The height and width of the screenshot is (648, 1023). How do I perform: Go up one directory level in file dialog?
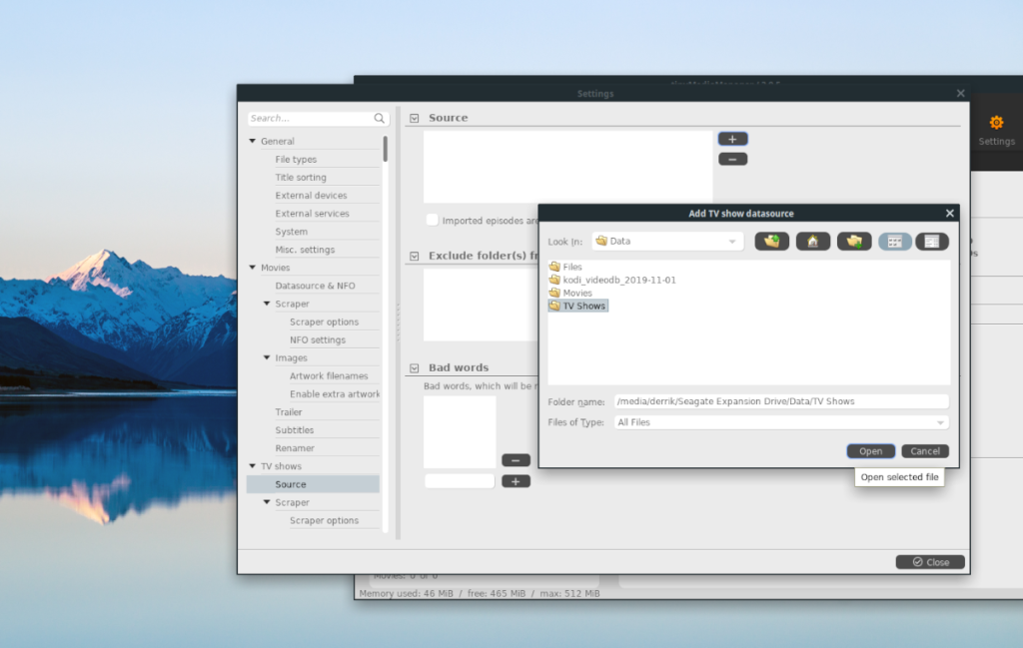click(x=771, y=241)
